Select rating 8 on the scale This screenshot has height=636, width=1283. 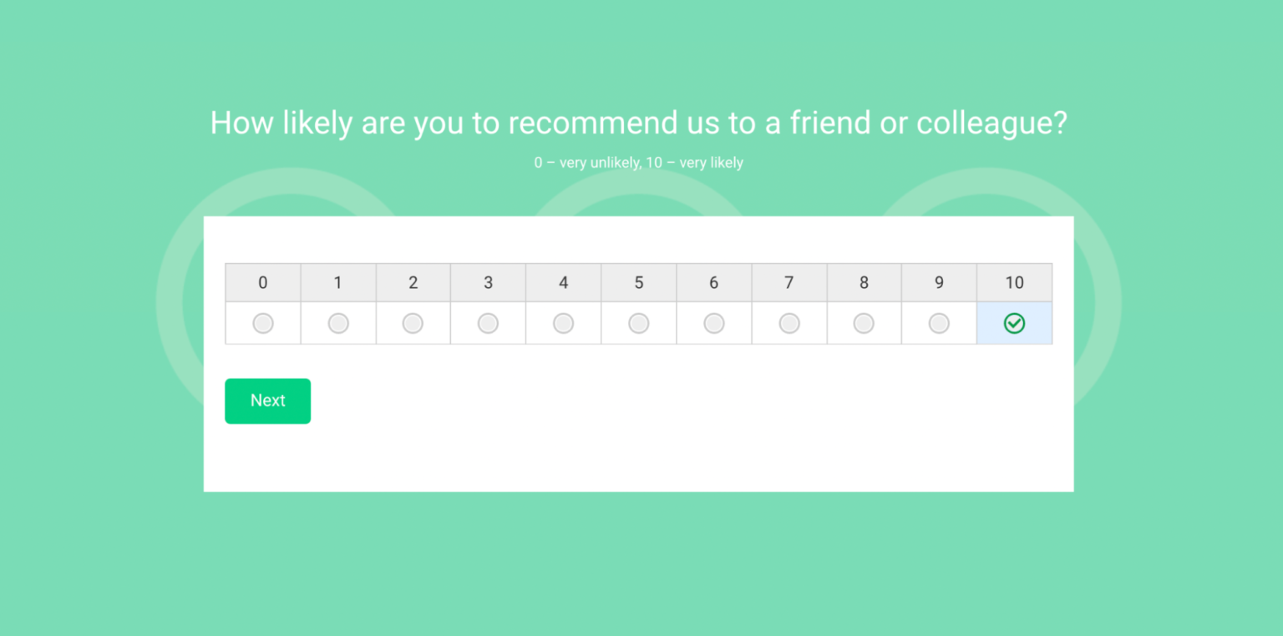pos(864,323)
